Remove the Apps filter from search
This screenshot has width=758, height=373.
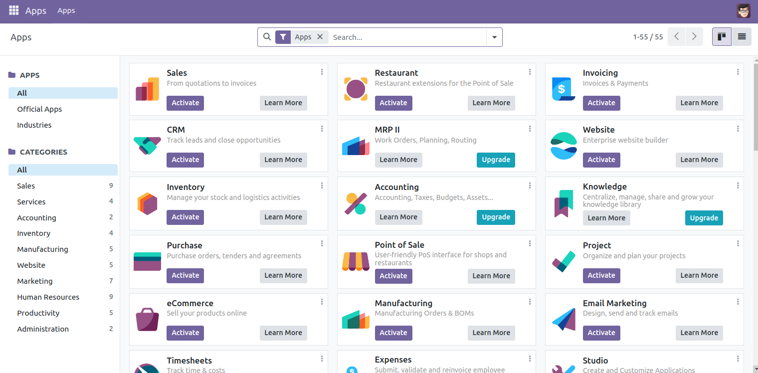[320, 37]
